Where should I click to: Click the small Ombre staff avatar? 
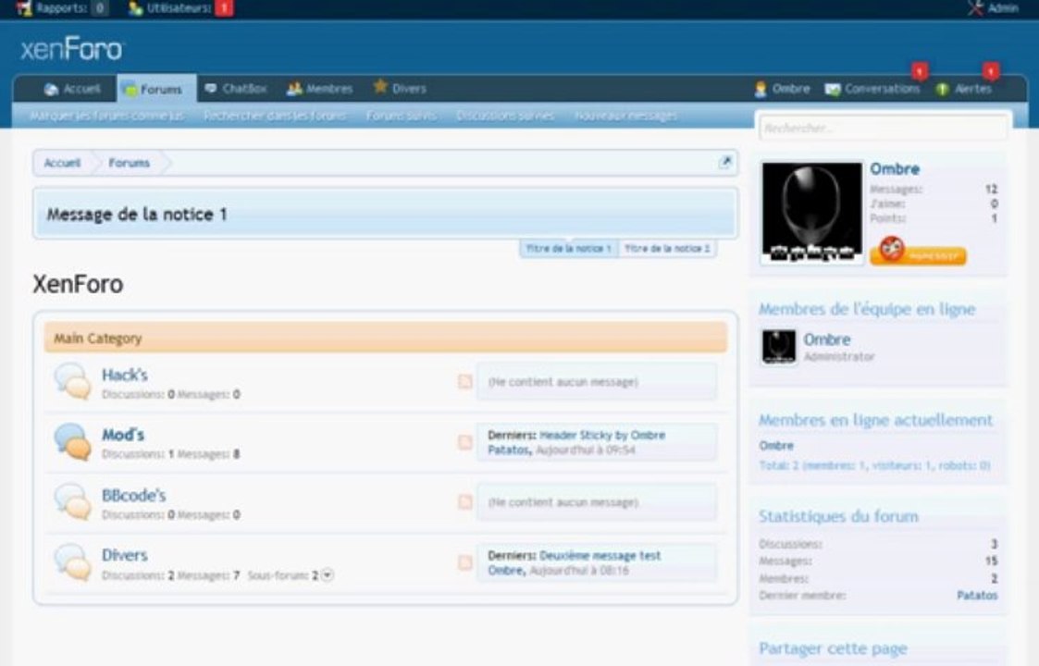click(x=779, y=347)
